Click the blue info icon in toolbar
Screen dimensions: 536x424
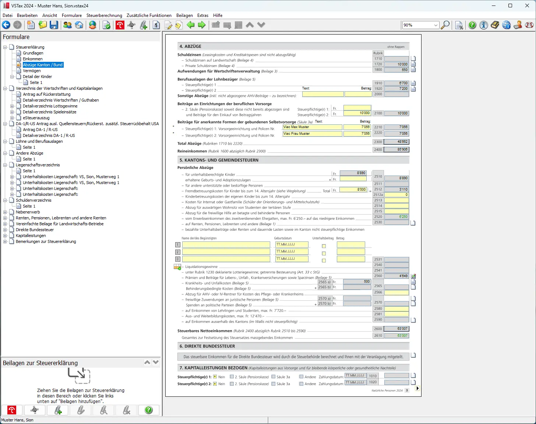coord(484,25)
